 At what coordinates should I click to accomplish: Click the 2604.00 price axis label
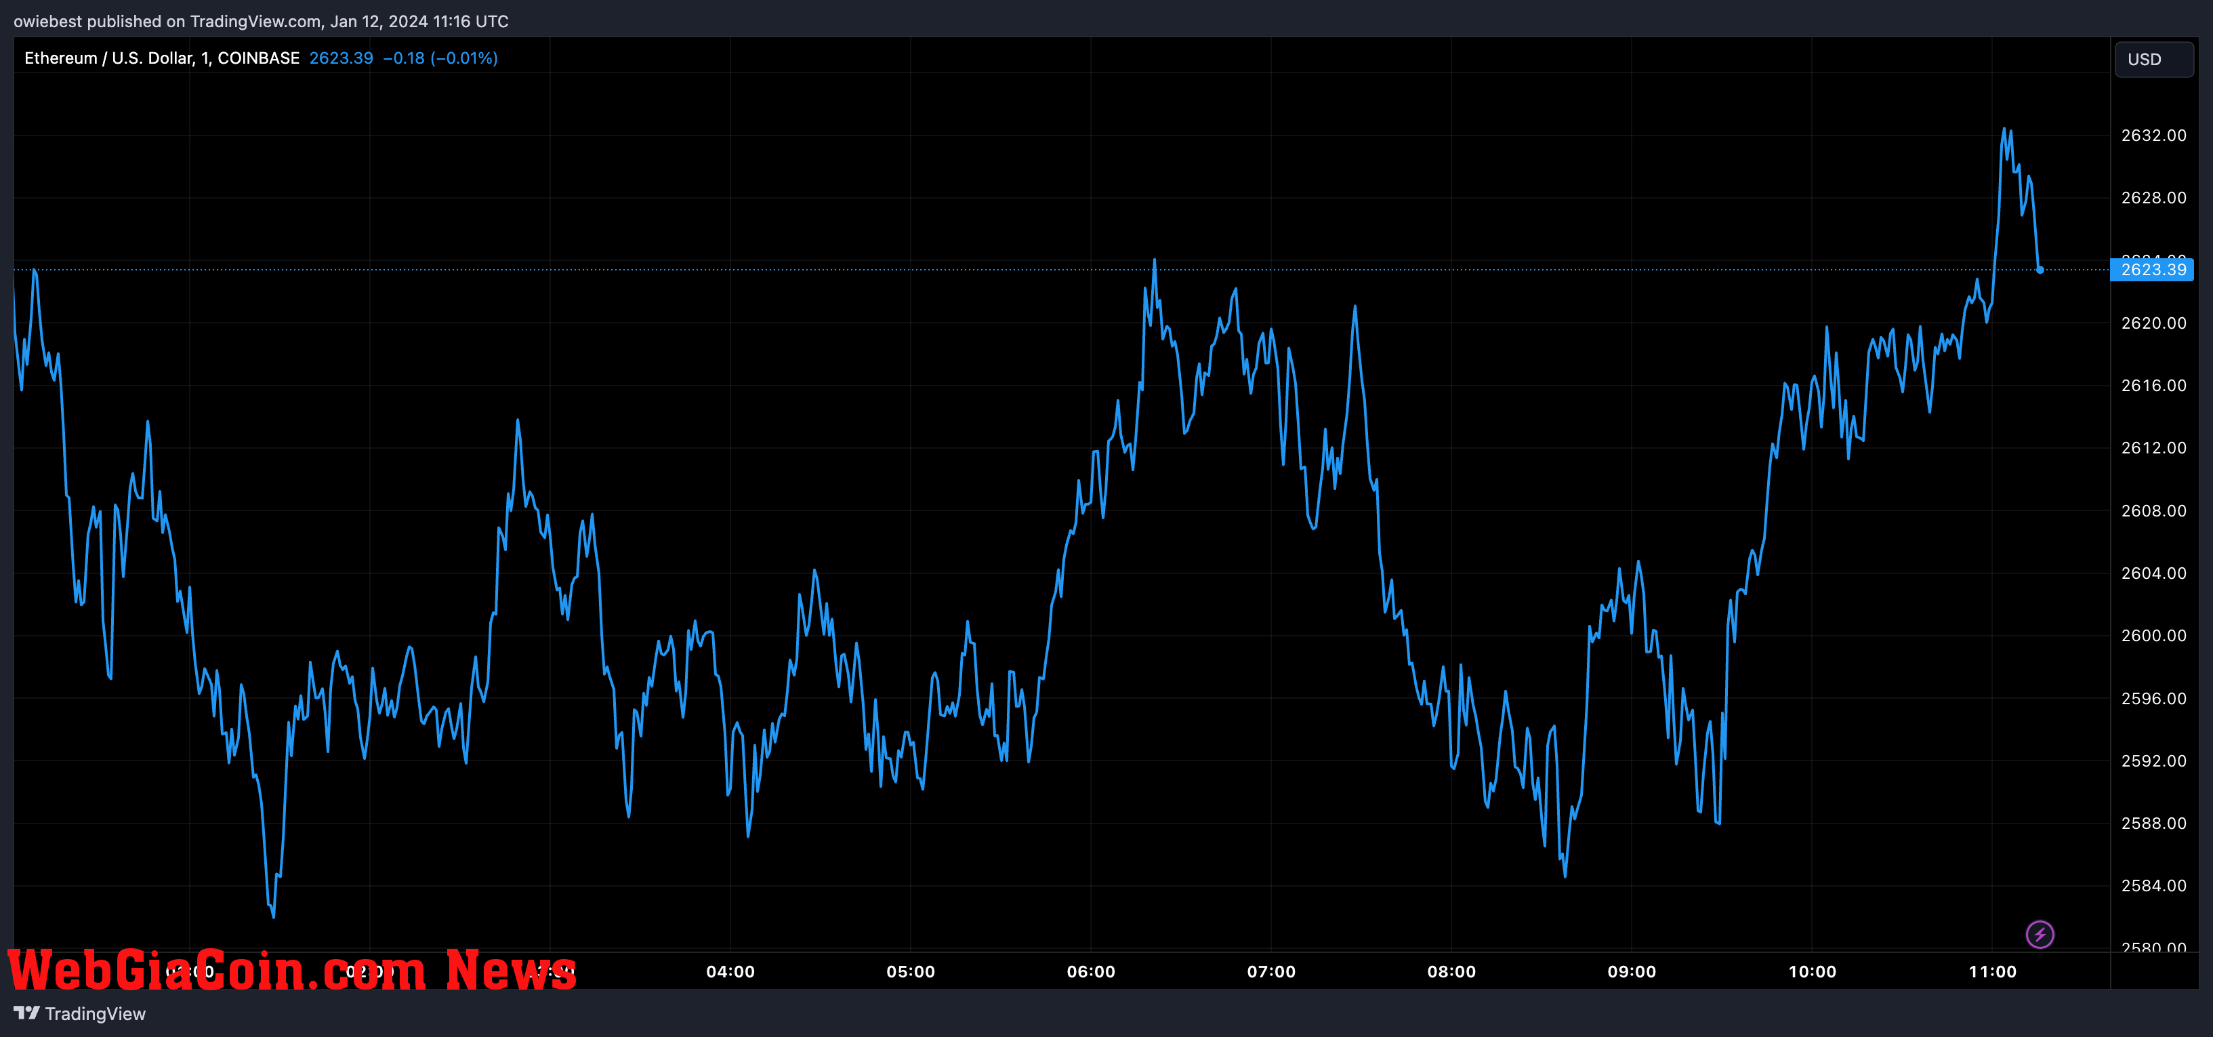[x=2154, y=573]
